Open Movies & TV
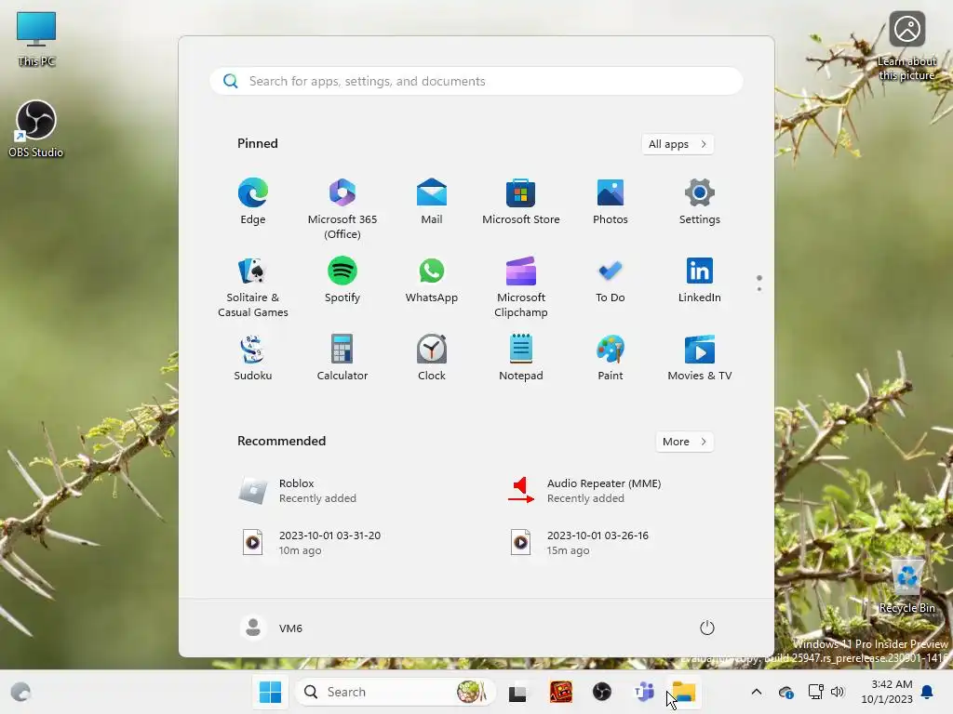953x714 pixels. [x=700, y=358]
